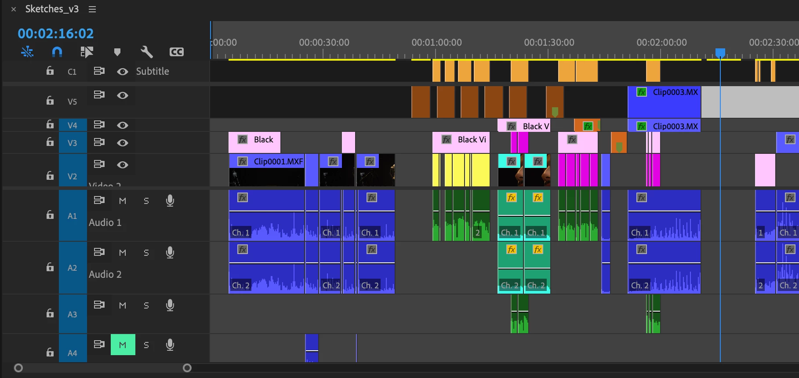The height and width of the screenshot is (378, 799).
Task: Mute the Audio 2 track
Action: (123, 253)
